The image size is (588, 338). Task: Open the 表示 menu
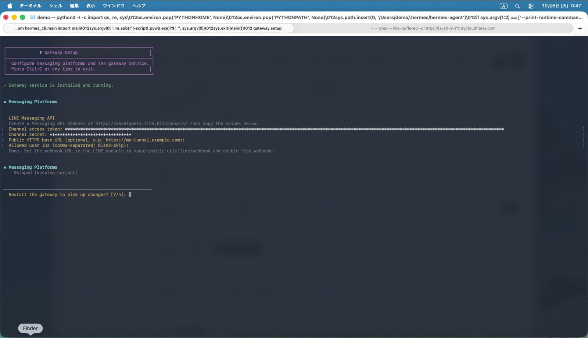tap(91, 6)
